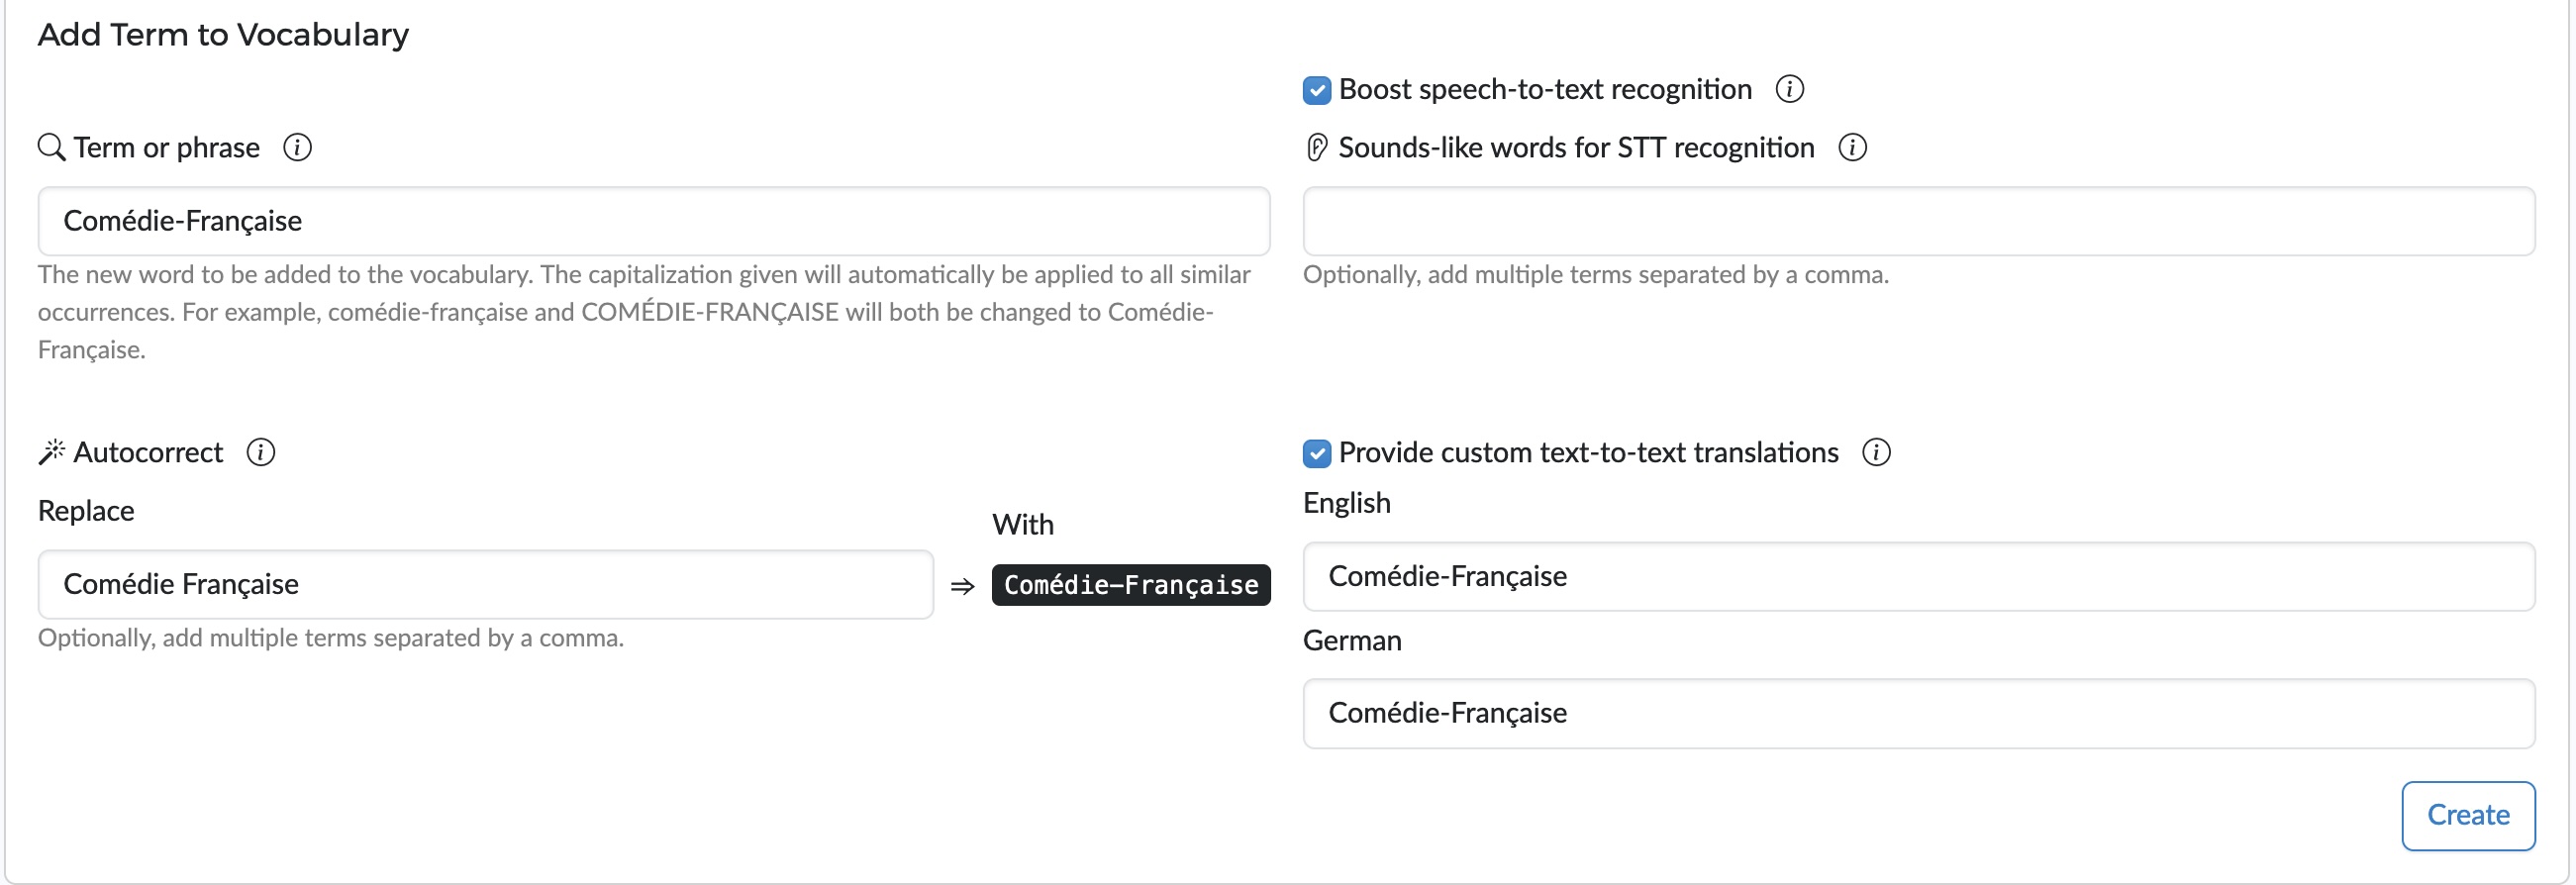Click the arrow icon between Replace and With
This screenshot has width=2576, height=885.
(962, 586)
